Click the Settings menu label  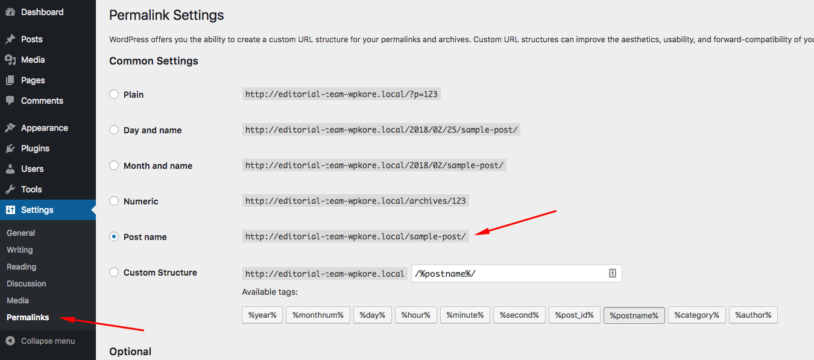37,210
